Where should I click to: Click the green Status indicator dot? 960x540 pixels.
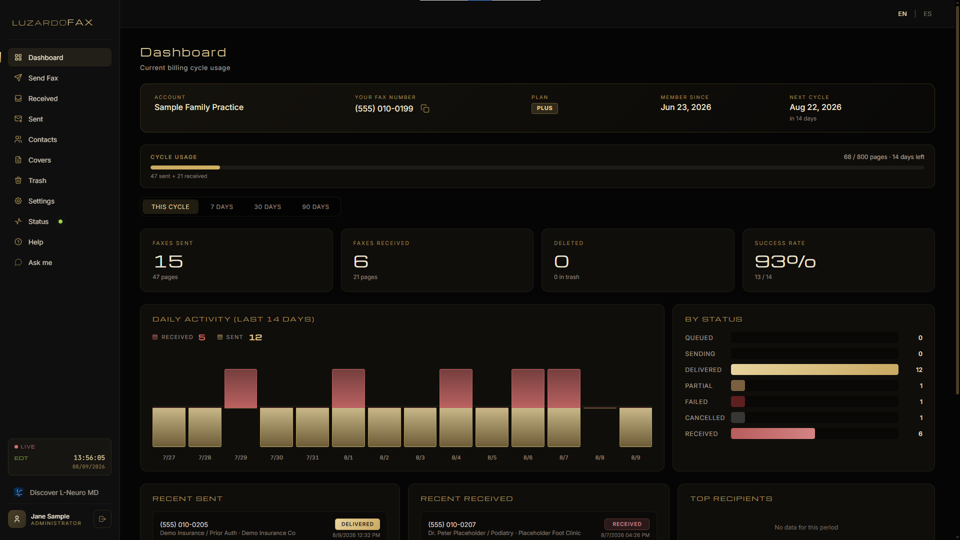click(x=60, y=221)
